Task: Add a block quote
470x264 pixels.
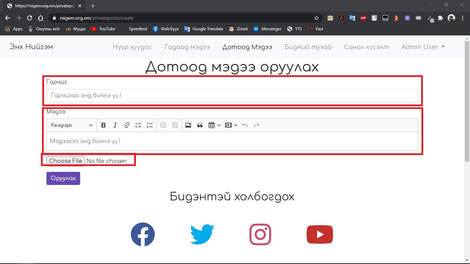Action: [x=200, y=125]
